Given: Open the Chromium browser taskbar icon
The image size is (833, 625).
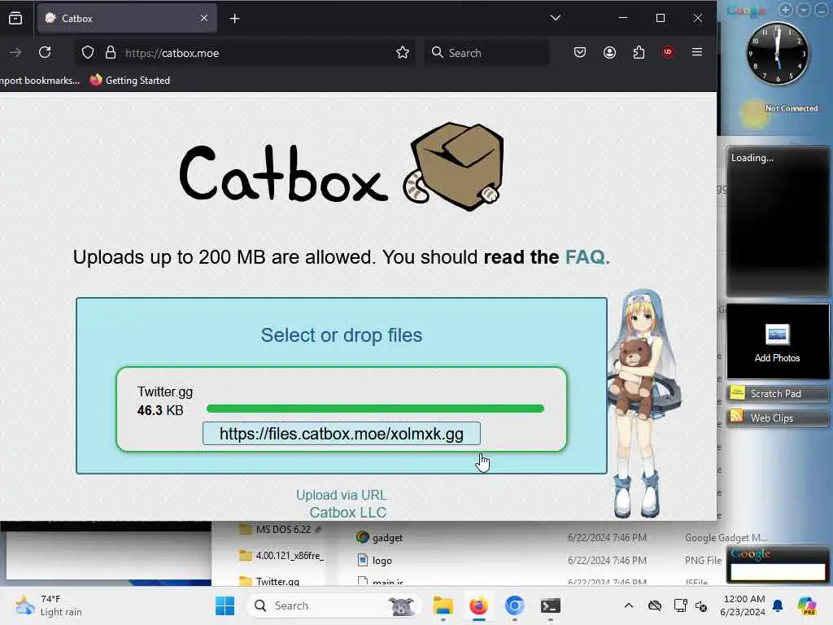Looking at the screenshot, I should pyautogui.click(x=514, y=605).
